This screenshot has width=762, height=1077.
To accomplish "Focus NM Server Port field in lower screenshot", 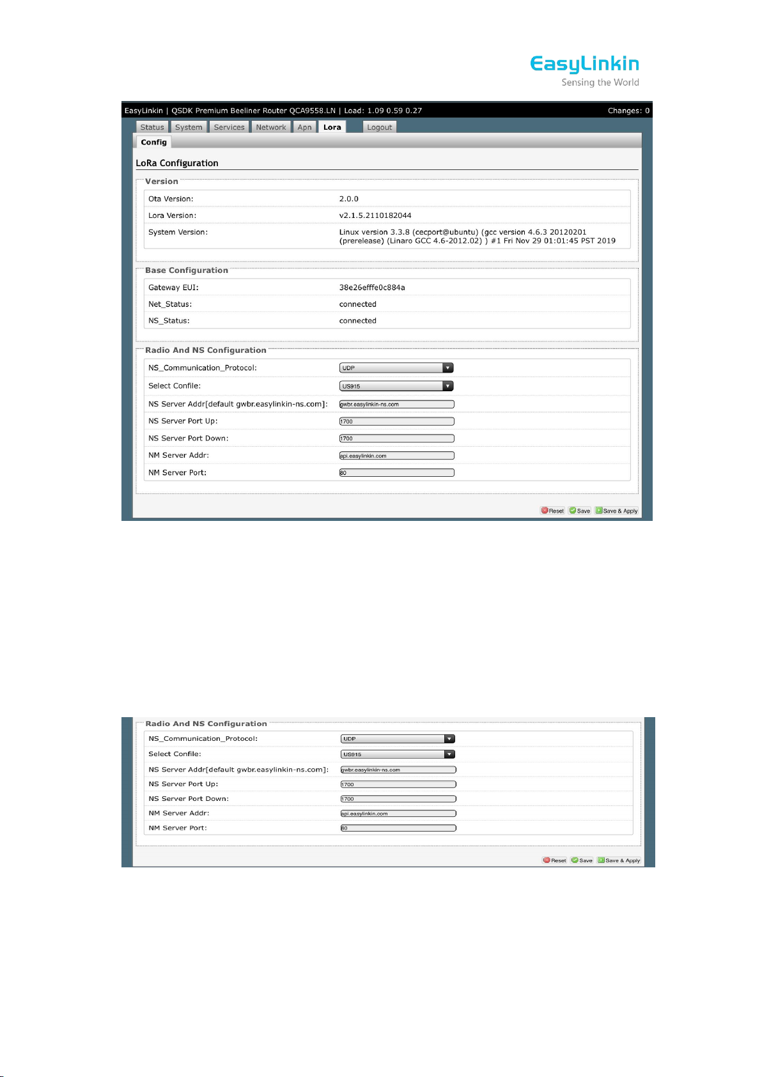I will pyautogui.click(x=398, y=828).
